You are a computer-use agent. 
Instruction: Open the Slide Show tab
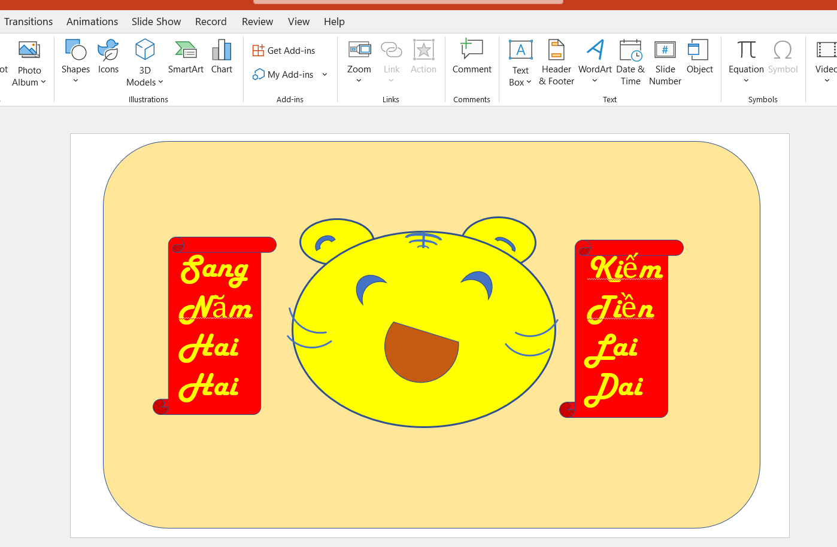pos(156,22)
